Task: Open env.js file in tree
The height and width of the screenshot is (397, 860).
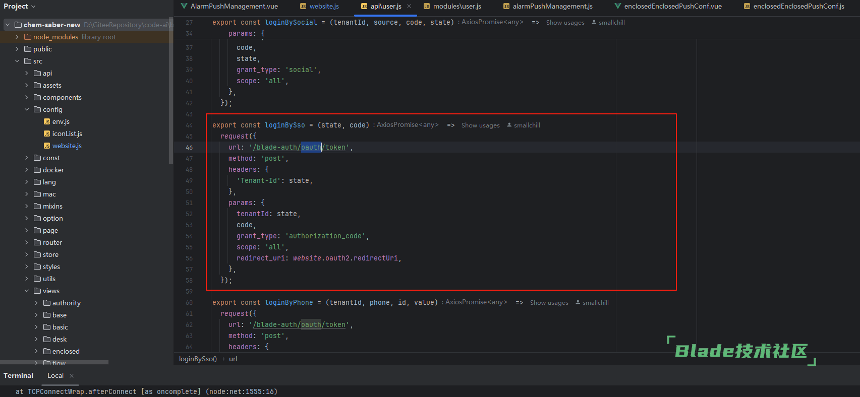Action: coord(61,121)
